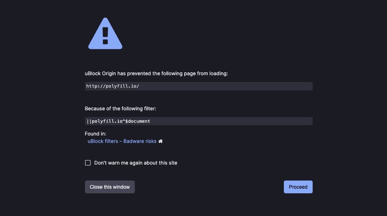387x216 pixels.
Task: Click the blocked page message text
Action: (157, 73)
